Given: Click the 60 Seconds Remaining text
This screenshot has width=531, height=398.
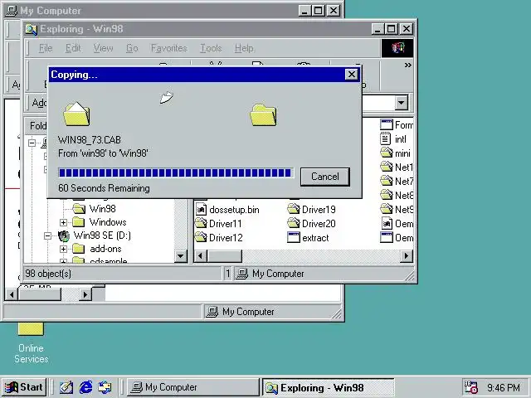Looking at the screenshot, I should point(104,188).
